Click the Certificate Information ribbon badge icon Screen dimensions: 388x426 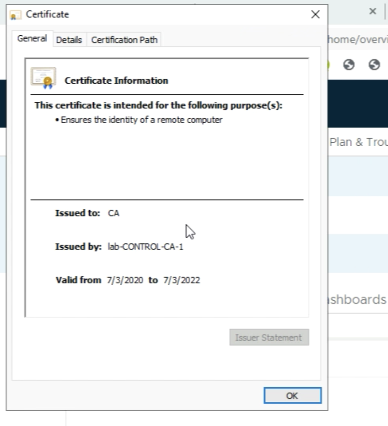pyautogui.click(x=43, y=78)
